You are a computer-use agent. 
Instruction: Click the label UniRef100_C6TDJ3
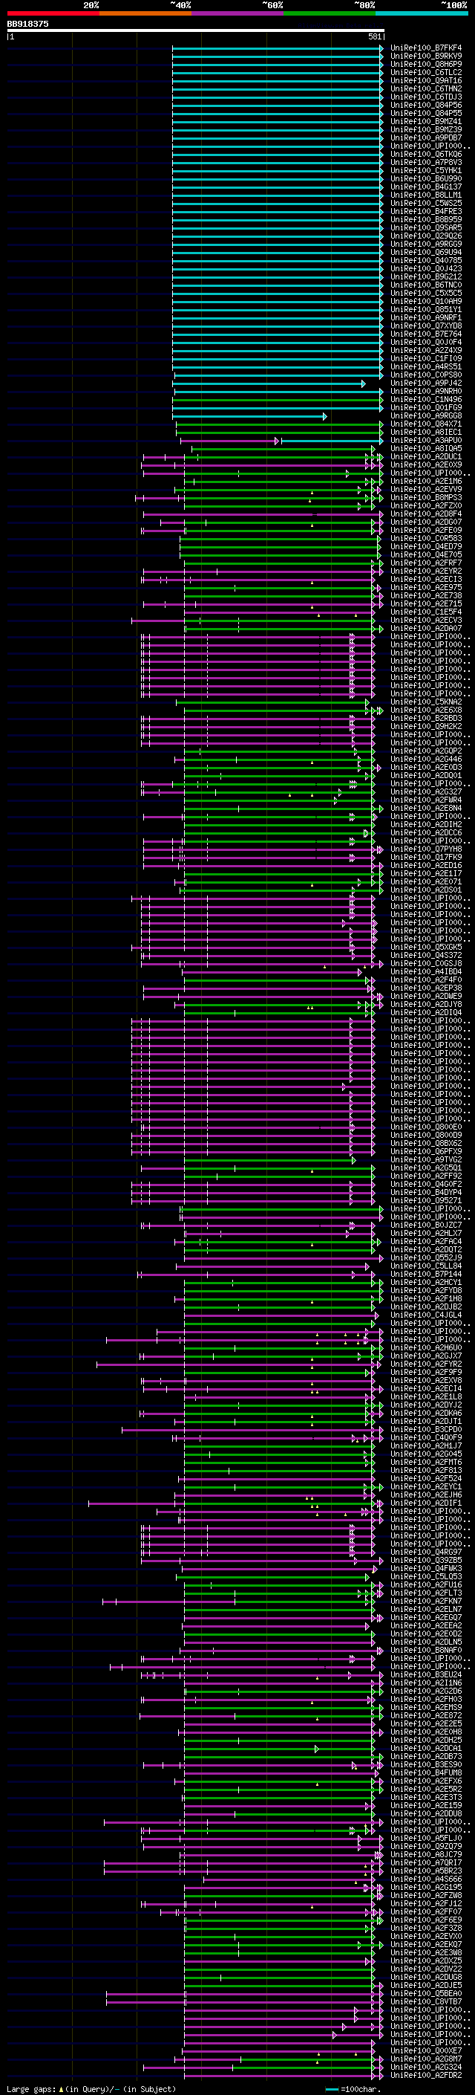pos(426,97)
